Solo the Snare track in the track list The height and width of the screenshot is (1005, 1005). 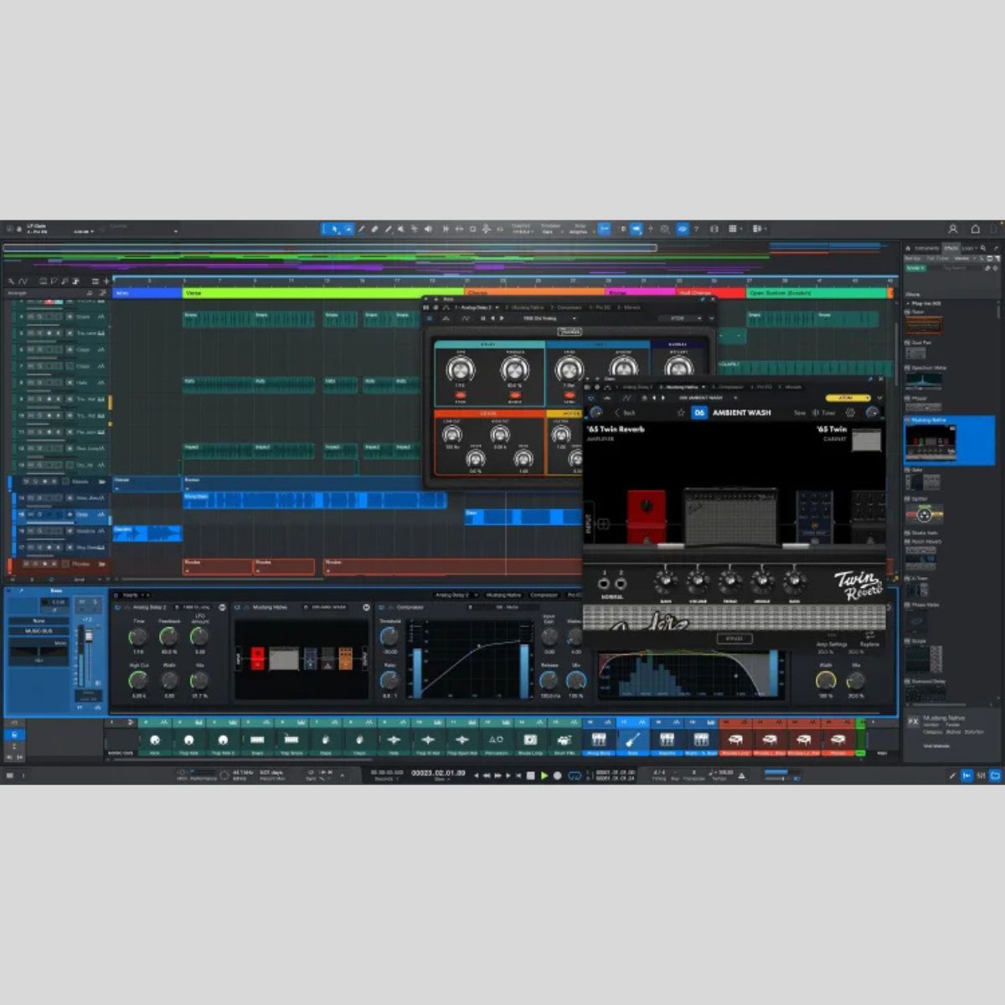click(x=39, y=317)
